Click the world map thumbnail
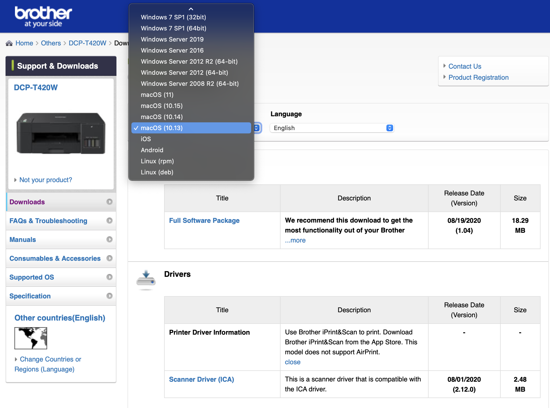The image size is (550, 408). [x=31, y=338]
